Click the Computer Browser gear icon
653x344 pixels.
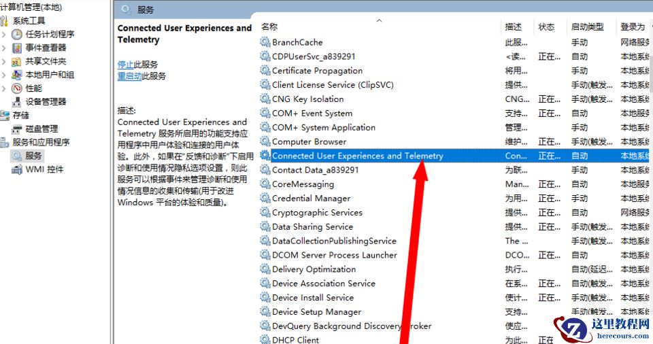pyautogui.click(x=265, y=141)
